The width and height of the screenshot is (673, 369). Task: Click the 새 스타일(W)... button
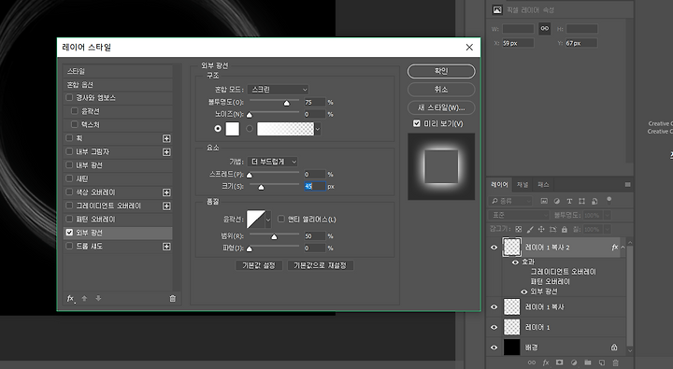(x=441, y=107)
